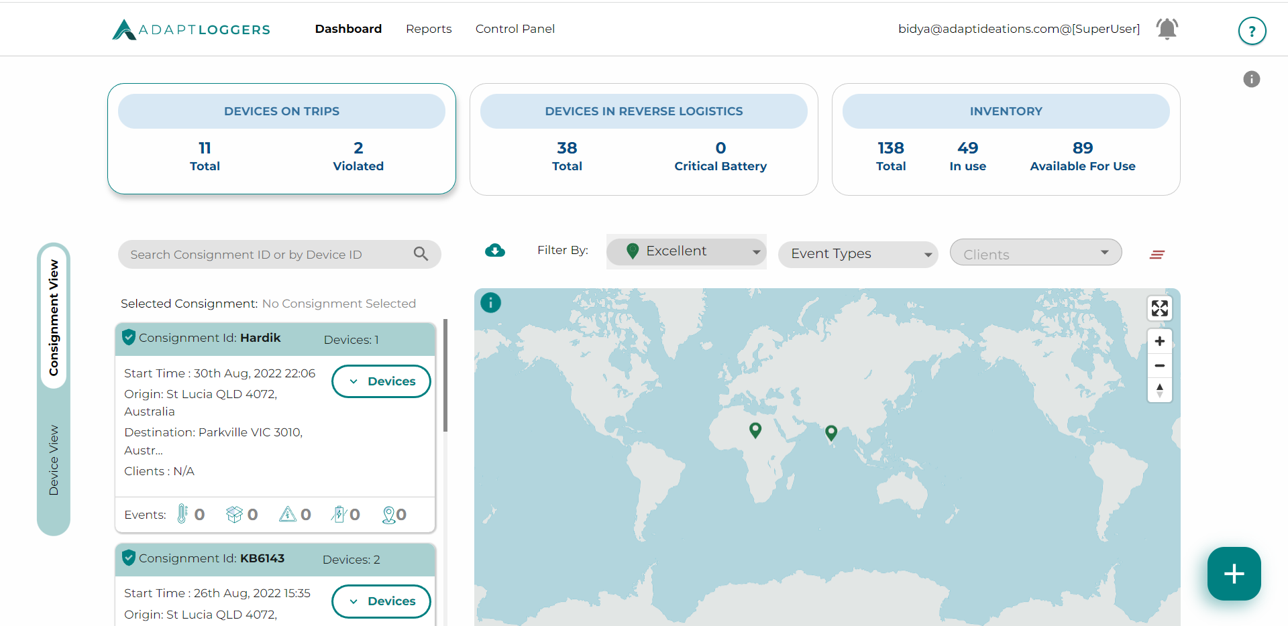
Task: Click the map pin over India
Action: [x=831, y=433]
